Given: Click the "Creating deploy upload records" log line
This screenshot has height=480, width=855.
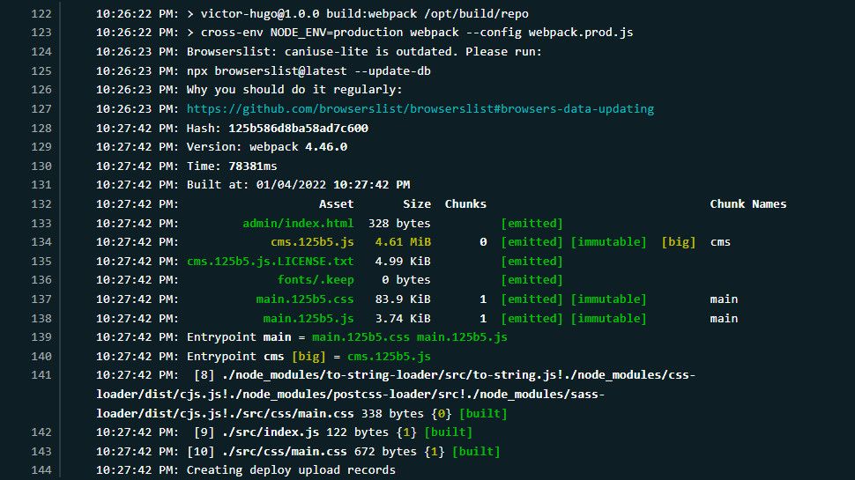Looking at the screenshot, I should (291, 470).
